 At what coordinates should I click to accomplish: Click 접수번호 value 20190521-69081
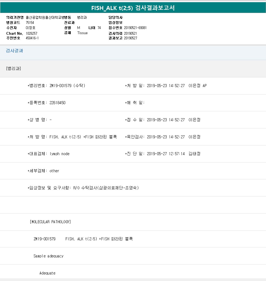click(x=135, y=28)
